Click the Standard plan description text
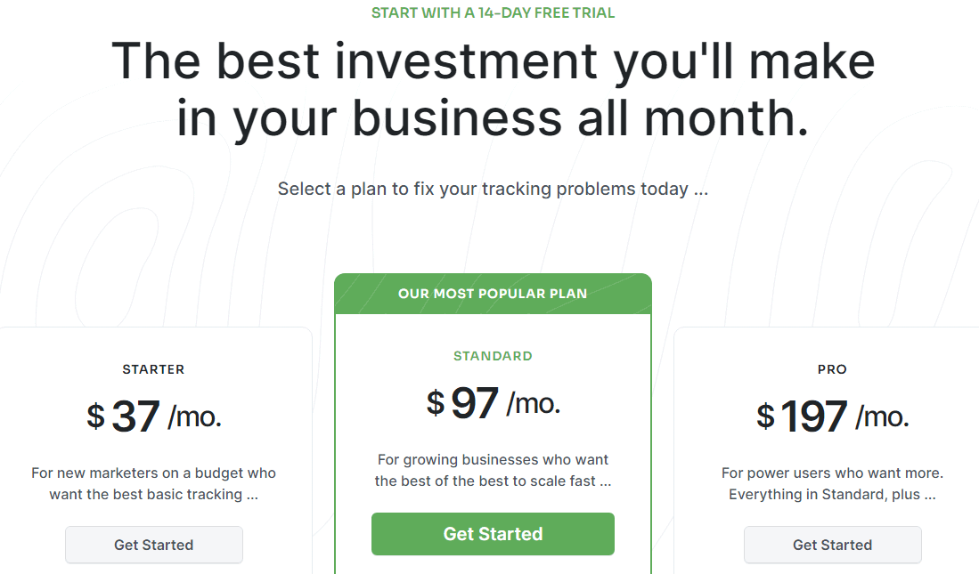Screen dimensions: 979x574 (493, 471)
